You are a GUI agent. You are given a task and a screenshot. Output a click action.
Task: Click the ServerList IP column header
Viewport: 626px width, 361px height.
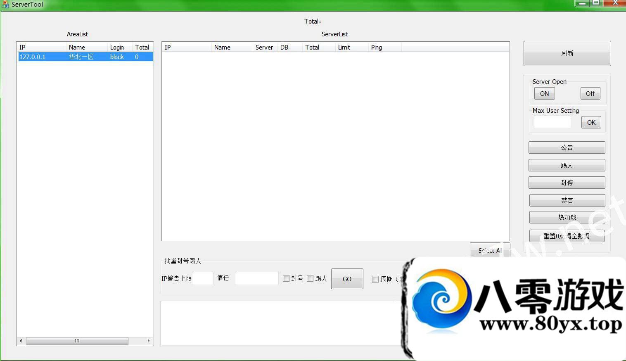tap(187, 47)
